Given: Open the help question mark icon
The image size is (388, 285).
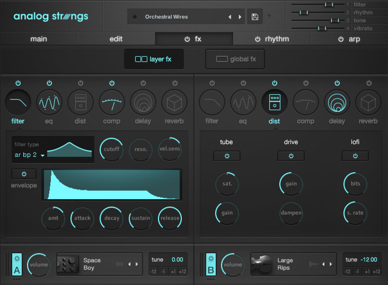Looking at the screenshot, I should 269,17.
